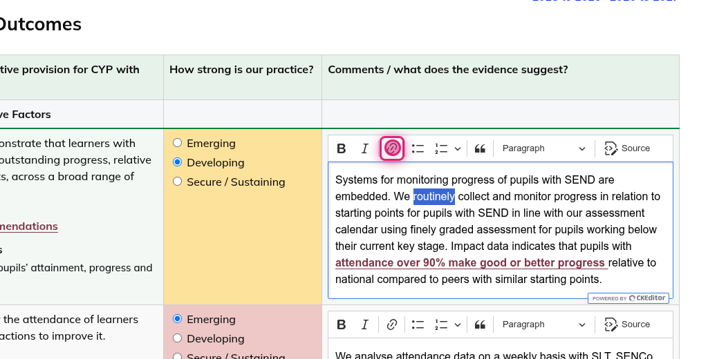
Task: Apply block quote in attendance row editor
Action: (x=480, y=324)
